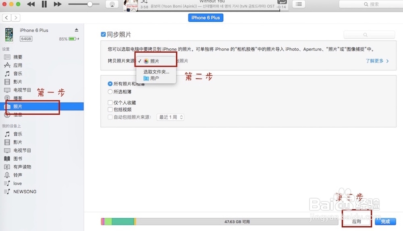Enable 自动包括照片来源 checkbox

(110, 117)
